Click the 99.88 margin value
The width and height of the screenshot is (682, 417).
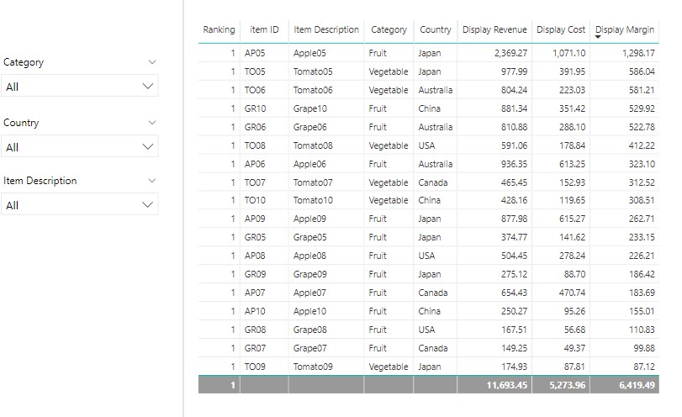644,348
